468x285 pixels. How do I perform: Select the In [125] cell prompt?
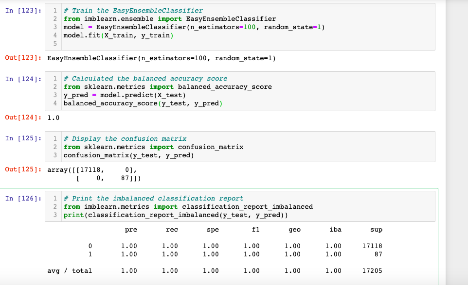[x=23, y=138]
